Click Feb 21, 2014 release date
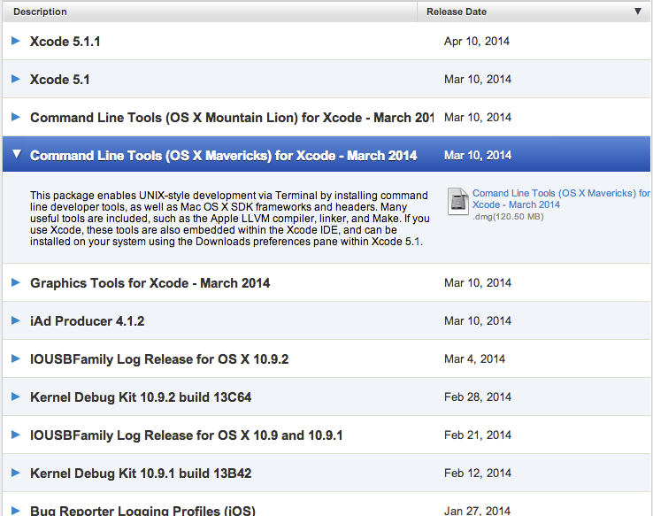The image size is (653, 516). coord(478,435)
